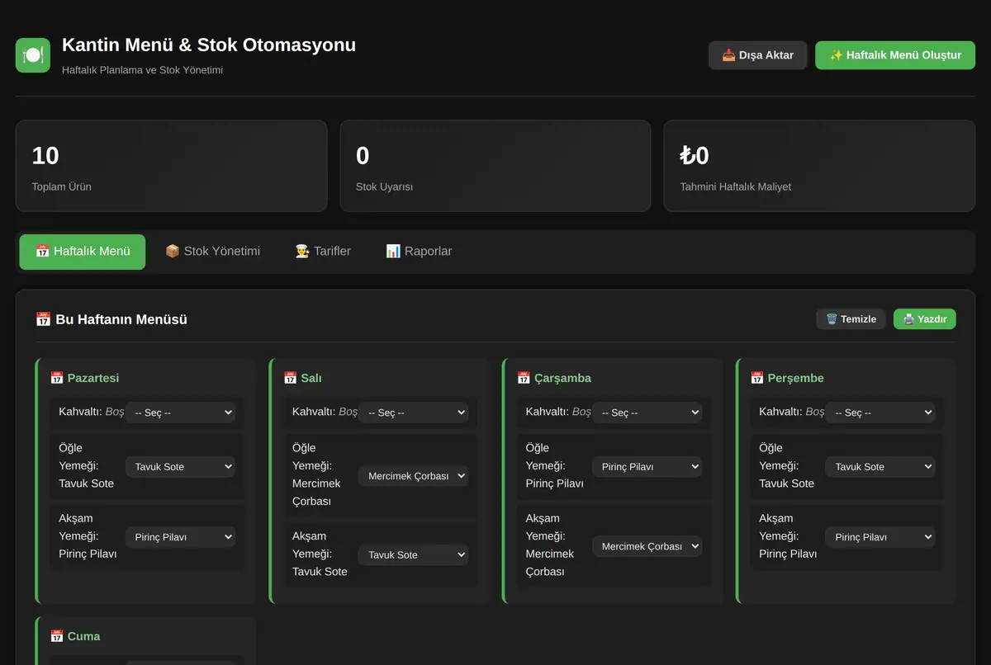The height and width of the screenshot is (665, 991).
Task: Open Pazartesi Akşam Yemeği dropdown
Action: (180, 537)
